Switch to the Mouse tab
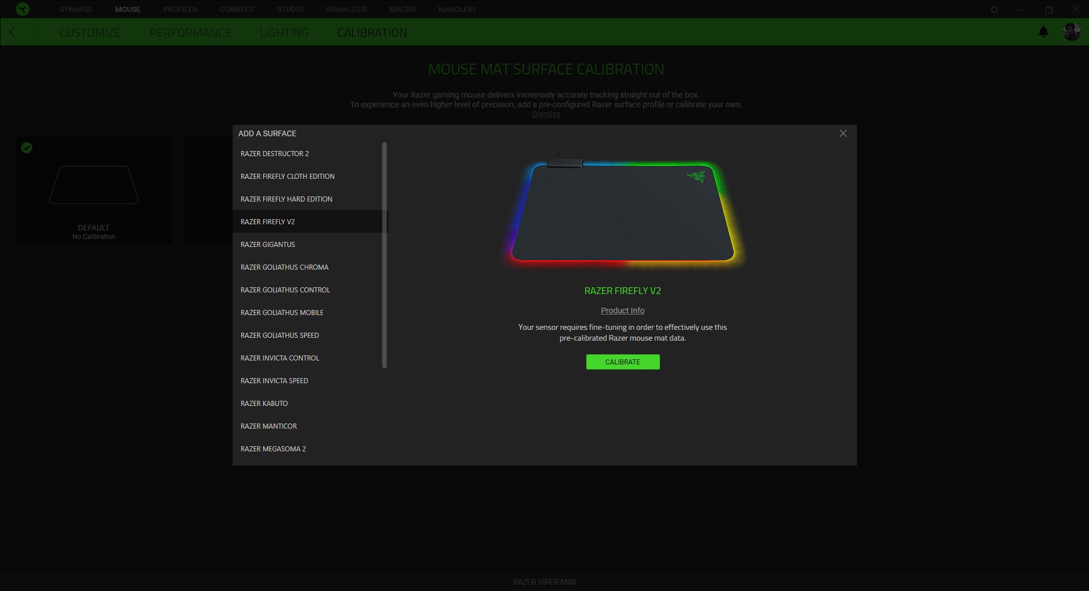The height and width of the screenshot is (591, 1089). [128, 10]
